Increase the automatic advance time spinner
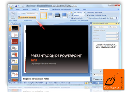 pos(117,17)
